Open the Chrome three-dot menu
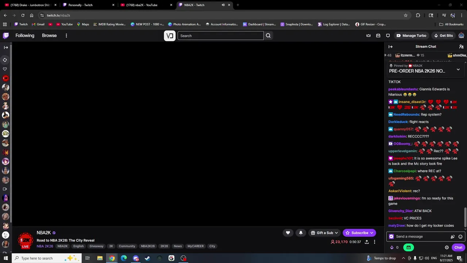 (462, 15)
